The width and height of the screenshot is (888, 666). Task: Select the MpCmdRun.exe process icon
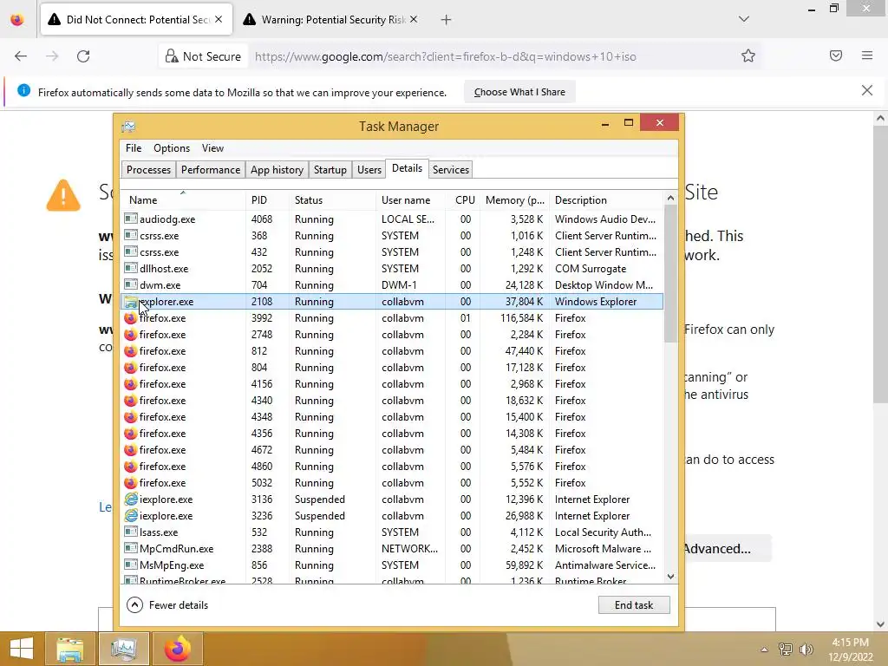pos(131,548)
